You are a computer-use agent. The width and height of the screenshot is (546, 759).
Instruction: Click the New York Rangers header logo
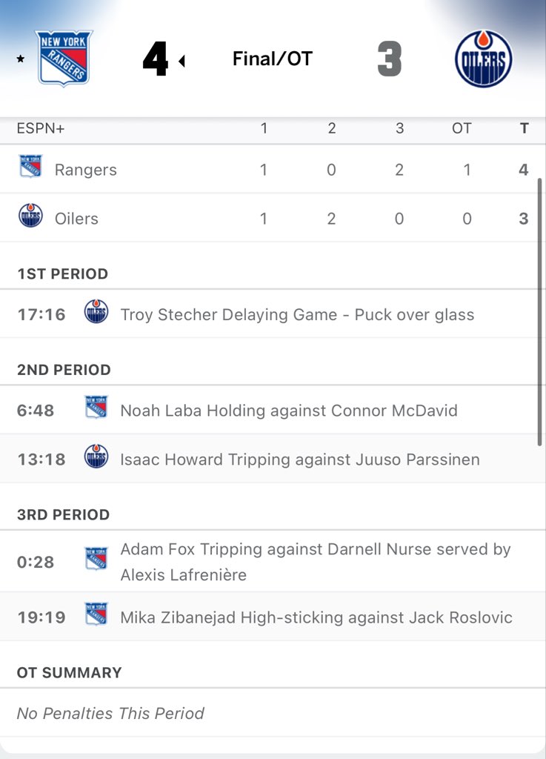click(64, 58)
